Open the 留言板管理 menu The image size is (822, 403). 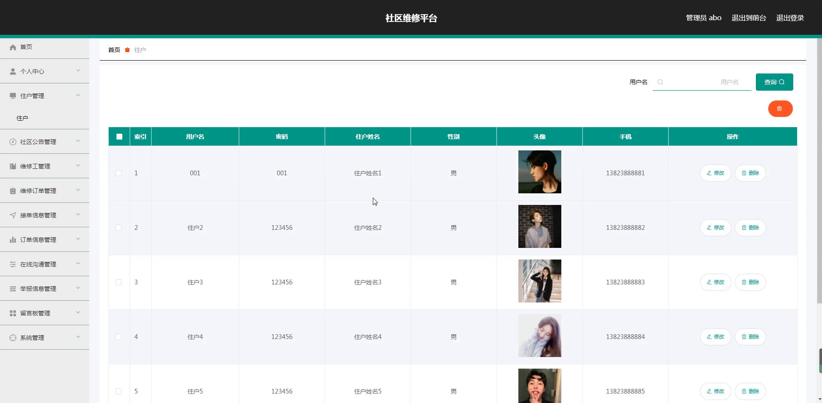pyautogui.click(x=45, y=313)
